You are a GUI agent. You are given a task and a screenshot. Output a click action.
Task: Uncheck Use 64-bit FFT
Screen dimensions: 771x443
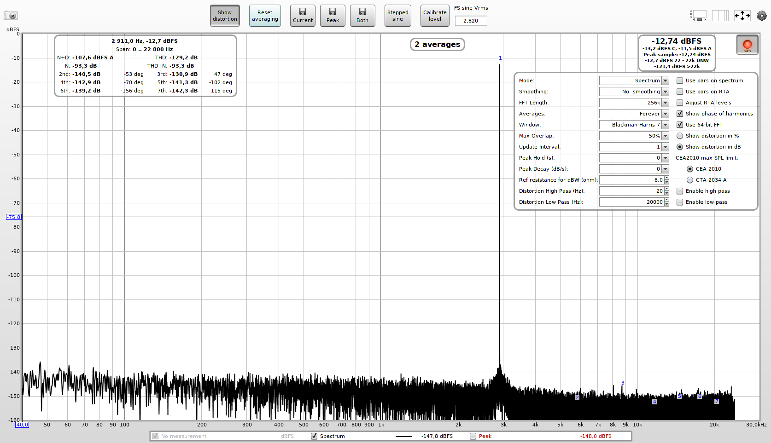(x=680, y=125)
